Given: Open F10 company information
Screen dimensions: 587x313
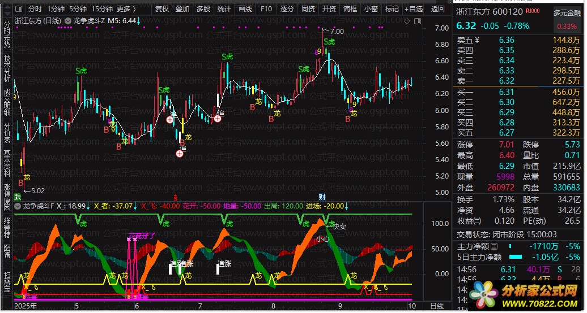Looking at the screenshot, I should click(266, 8).
